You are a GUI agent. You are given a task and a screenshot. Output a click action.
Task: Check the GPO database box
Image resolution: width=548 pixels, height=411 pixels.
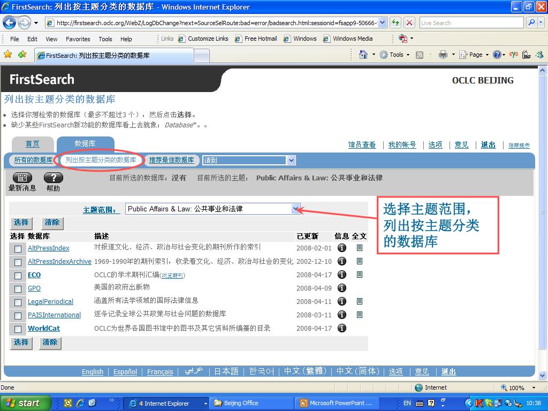pyautogui.click(x=18, y=289)
